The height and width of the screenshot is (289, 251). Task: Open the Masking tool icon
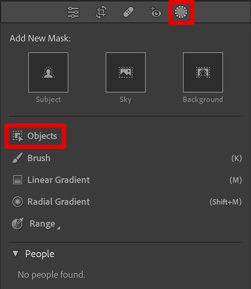pos(181,12)
